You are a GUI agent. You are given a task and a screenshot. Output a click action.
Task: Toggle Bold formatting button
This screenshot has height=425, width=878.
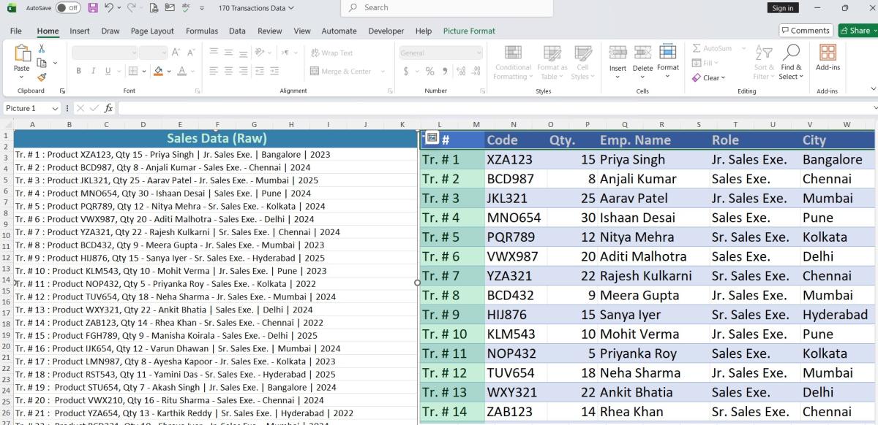coord(78,72)
